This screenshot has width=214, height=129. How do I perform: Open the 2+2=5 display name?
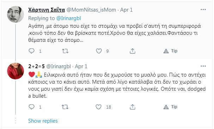36,66
